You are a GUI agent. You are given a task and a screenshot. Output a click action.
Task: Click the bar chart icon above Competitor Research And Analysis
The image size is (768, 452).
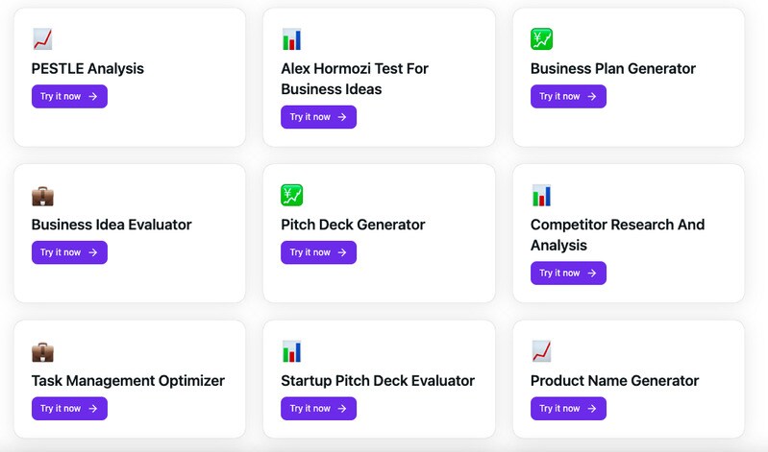[x=541, y=196]
